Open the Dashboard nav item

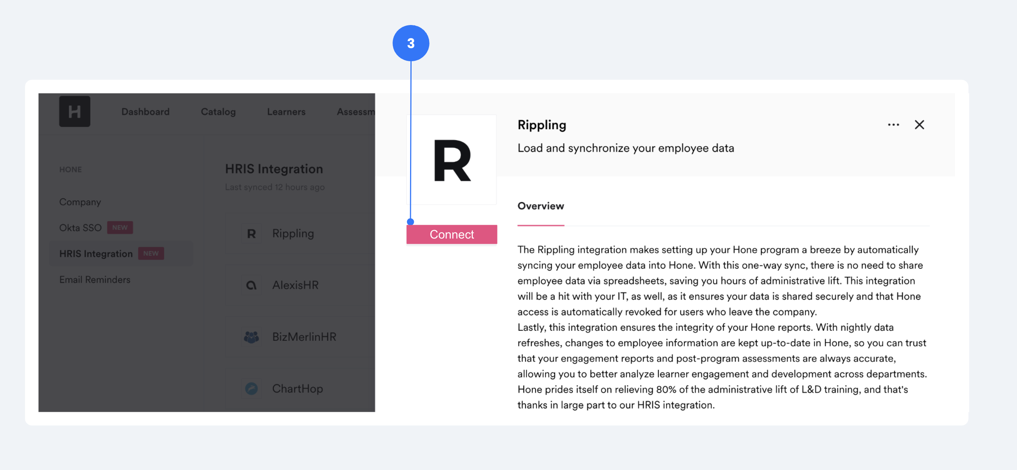pyautogui.click(x=145, y=112)
